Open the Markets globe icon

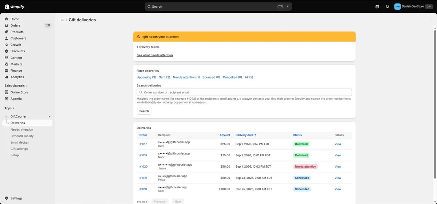7,64
